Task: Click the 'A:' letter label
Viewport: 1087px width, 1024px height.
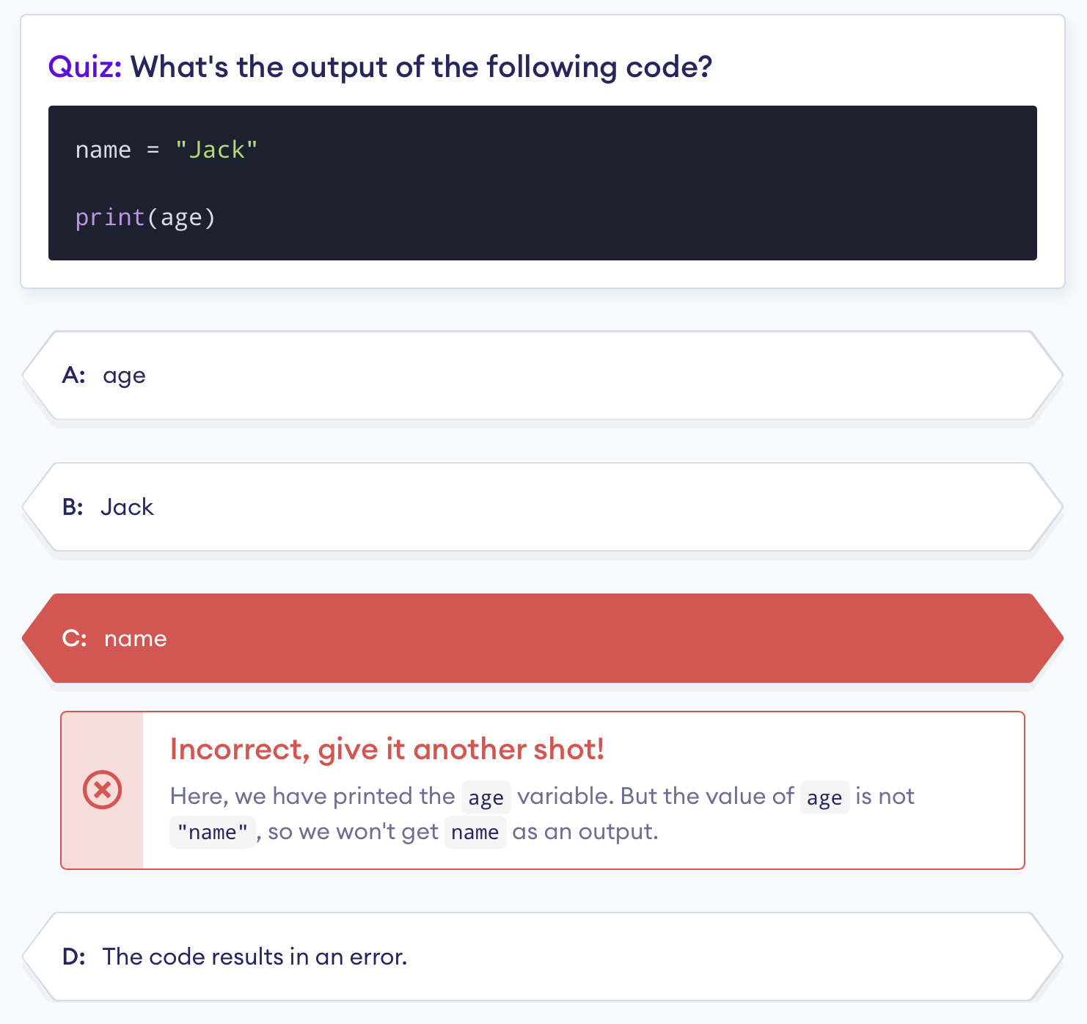Action: pos(74,376)
